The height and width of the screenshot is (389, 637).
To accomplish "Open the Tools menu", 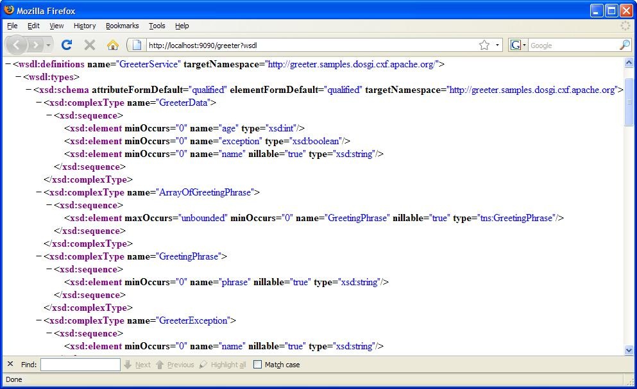I will (x=157, y=26).
